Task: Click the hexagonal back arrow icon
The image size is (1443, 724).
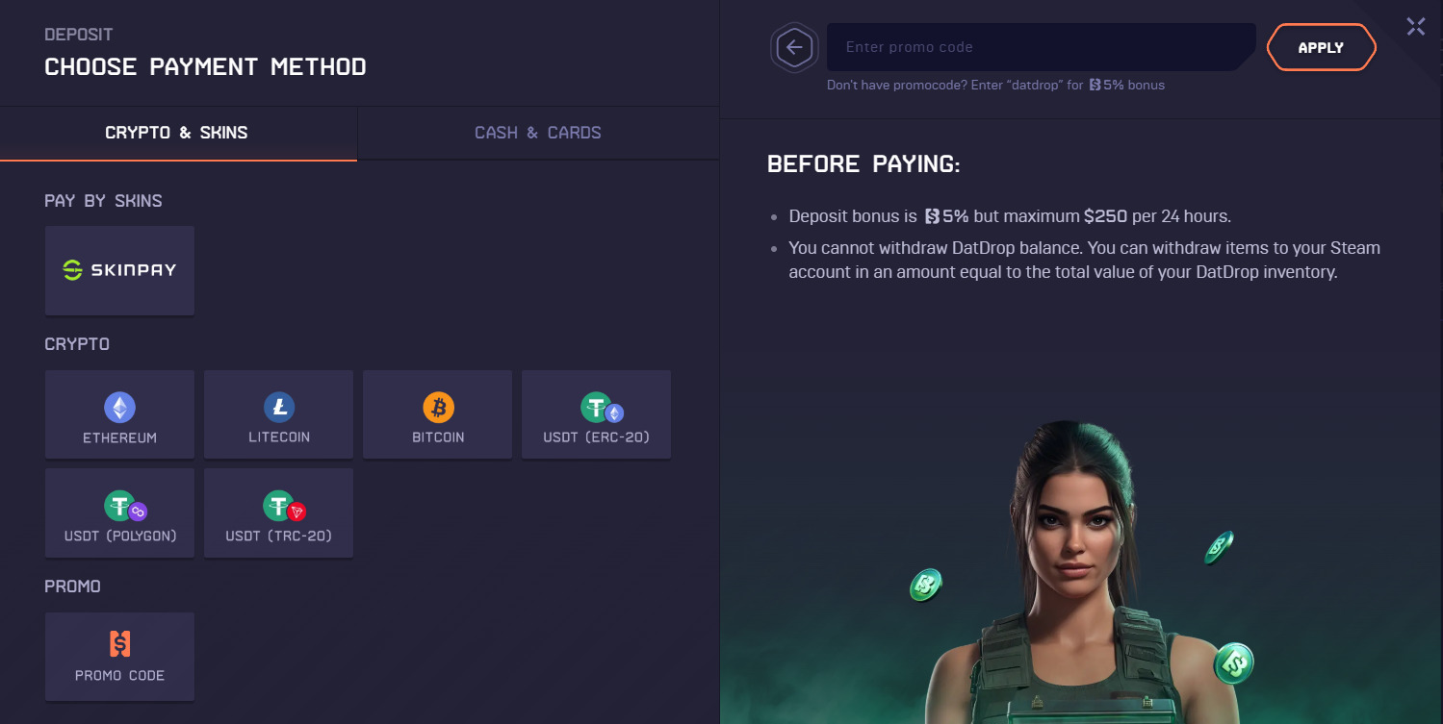Action: pyautogui.click(x=794, y=47)
